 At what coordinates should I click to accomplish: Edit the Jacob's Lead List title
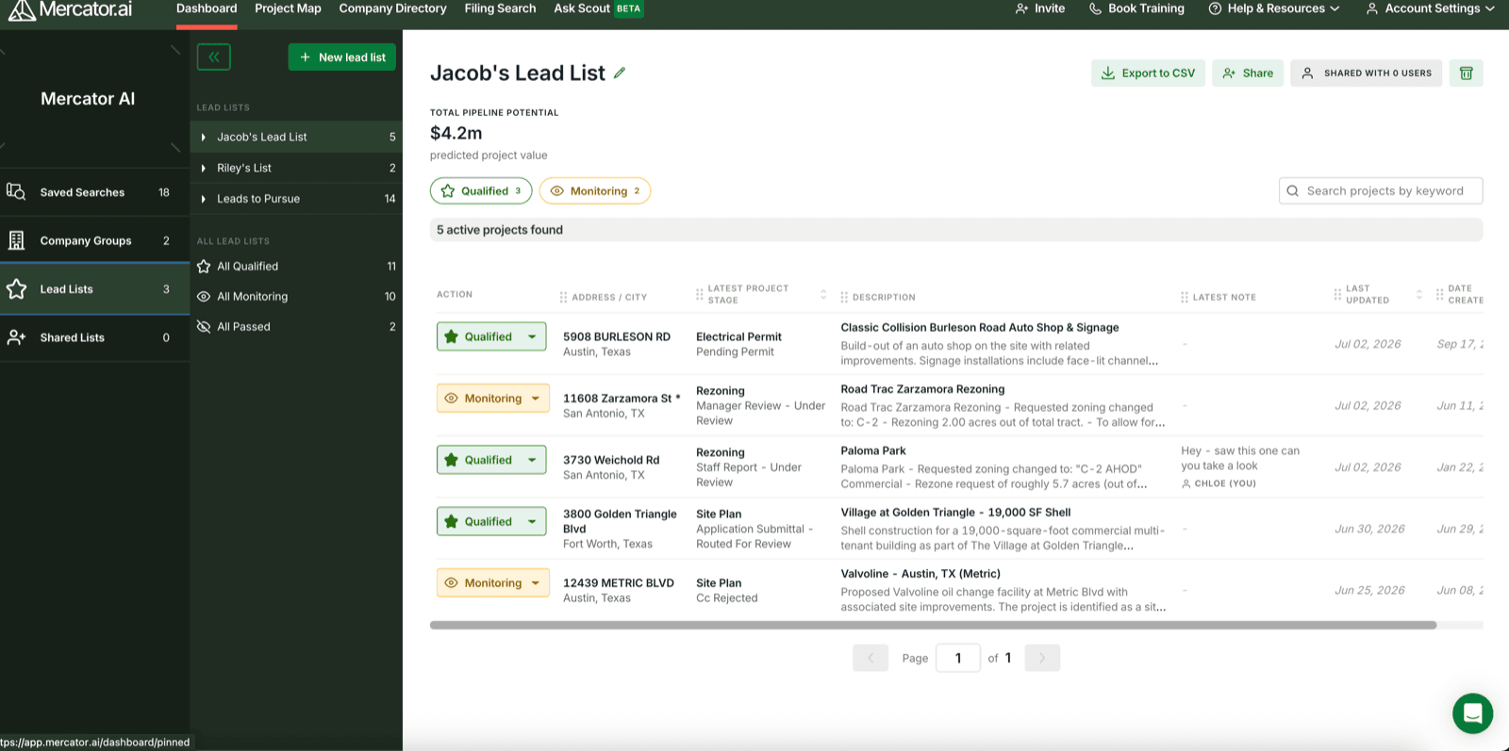(620, 73)
